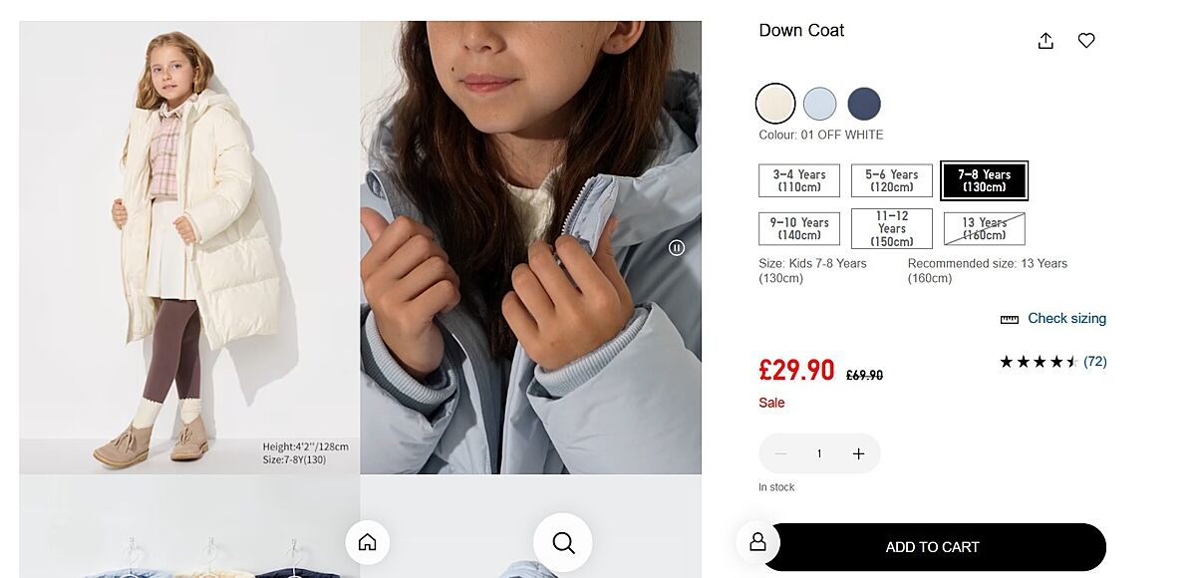
Task: Open the home button
Action: pos(367,542)
